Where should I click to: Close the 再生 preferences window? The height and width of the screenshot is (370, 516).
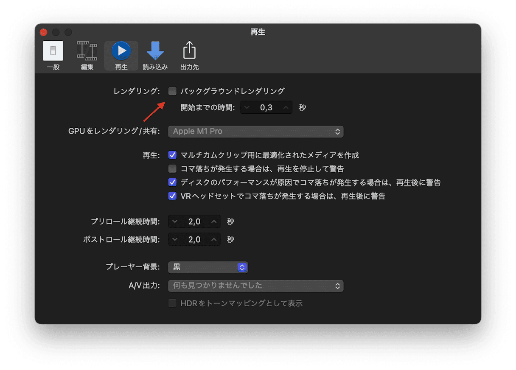[x=43, y=32]
